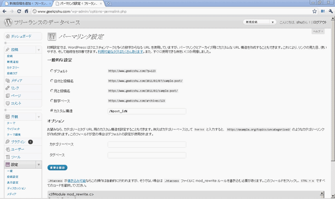The width and height of the screenshot is (335, 199).
Task: Click the Plugins (プラグイン) plug icon
Action: (7, 141)
